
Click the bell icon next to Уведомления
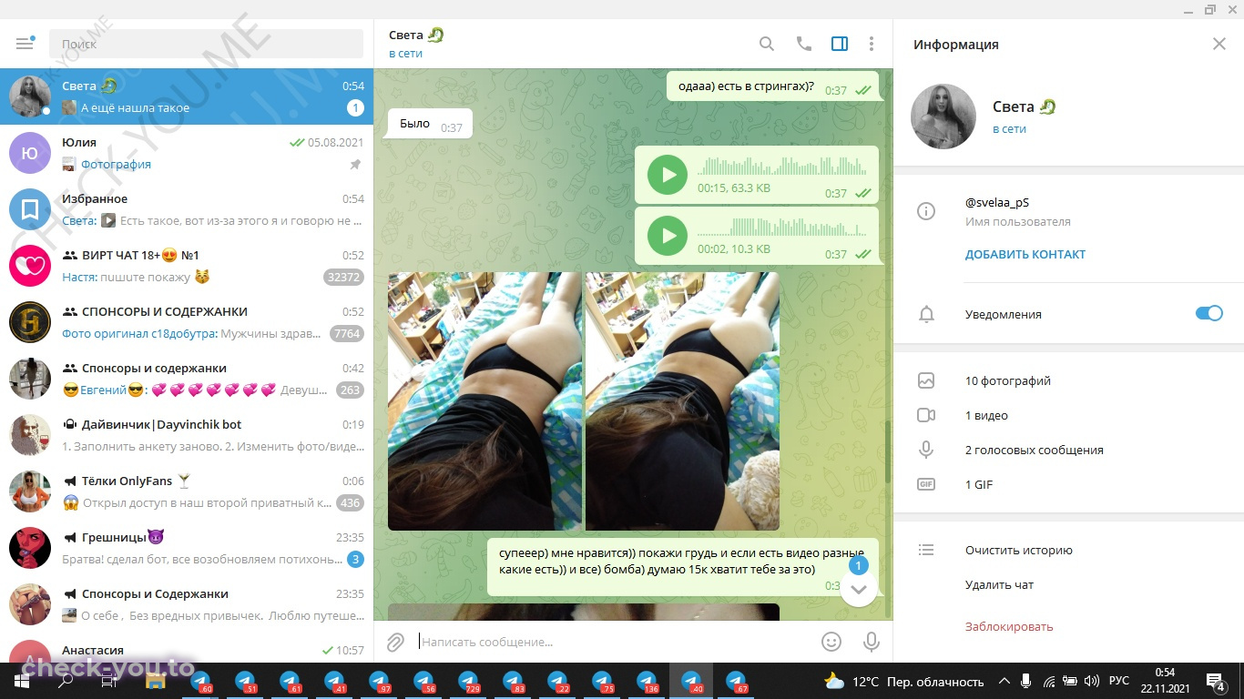(x=926, y=314)
